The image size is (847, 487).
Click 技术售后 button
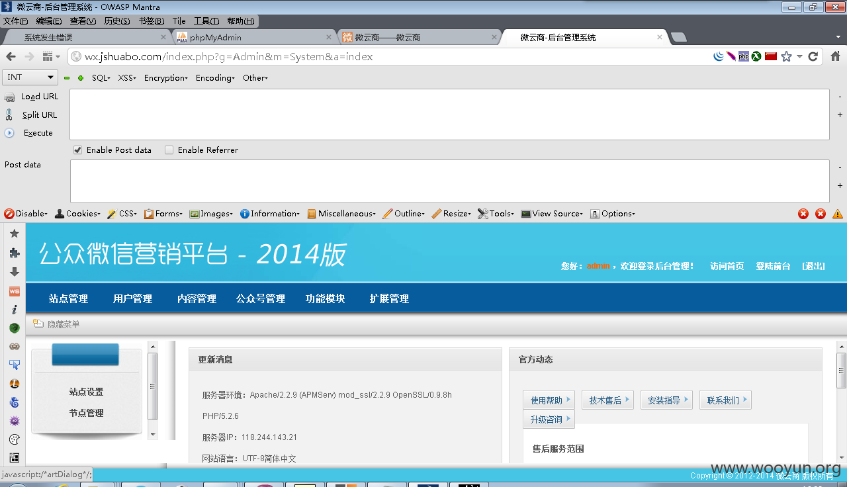pyautogui.click(x=607, y=400)
